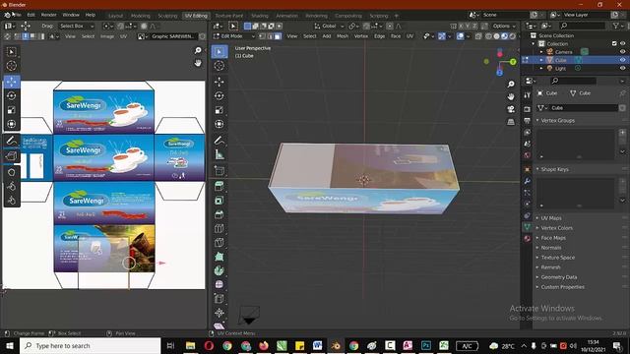This screenshot has width=630, height=354.
Task: Select the Add Cube tool
Action: pos(219,171)
